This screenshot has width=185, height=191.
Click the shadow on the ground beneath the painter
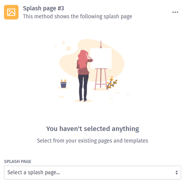(x=83, y=101)
